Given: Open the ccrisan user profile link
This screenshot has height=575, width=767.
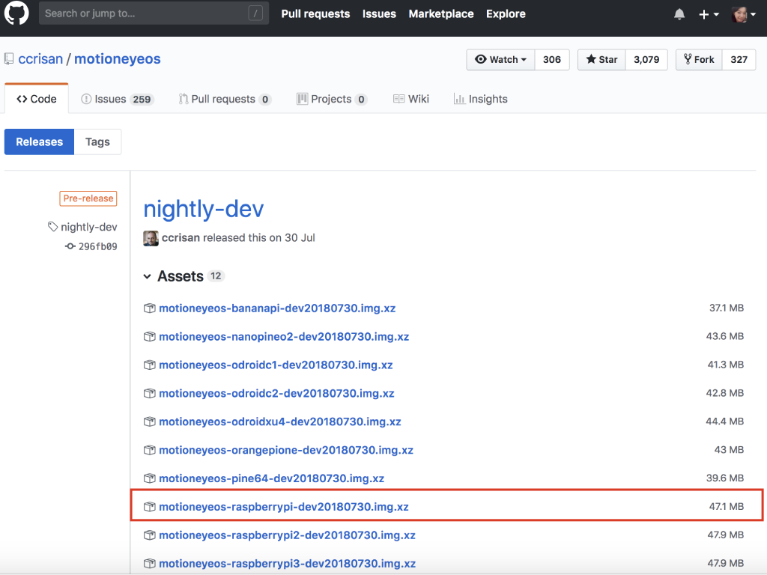Looking at the screenshot, I should [x=40, y=58].
